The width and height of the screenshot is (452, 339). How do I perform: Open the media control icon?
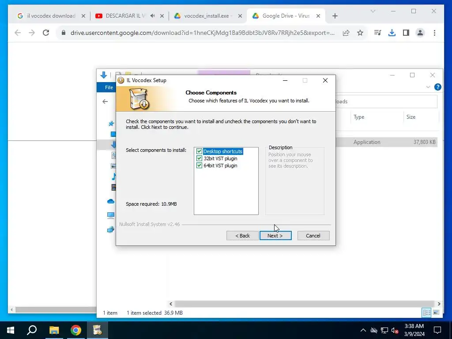[x=377, y=33]
